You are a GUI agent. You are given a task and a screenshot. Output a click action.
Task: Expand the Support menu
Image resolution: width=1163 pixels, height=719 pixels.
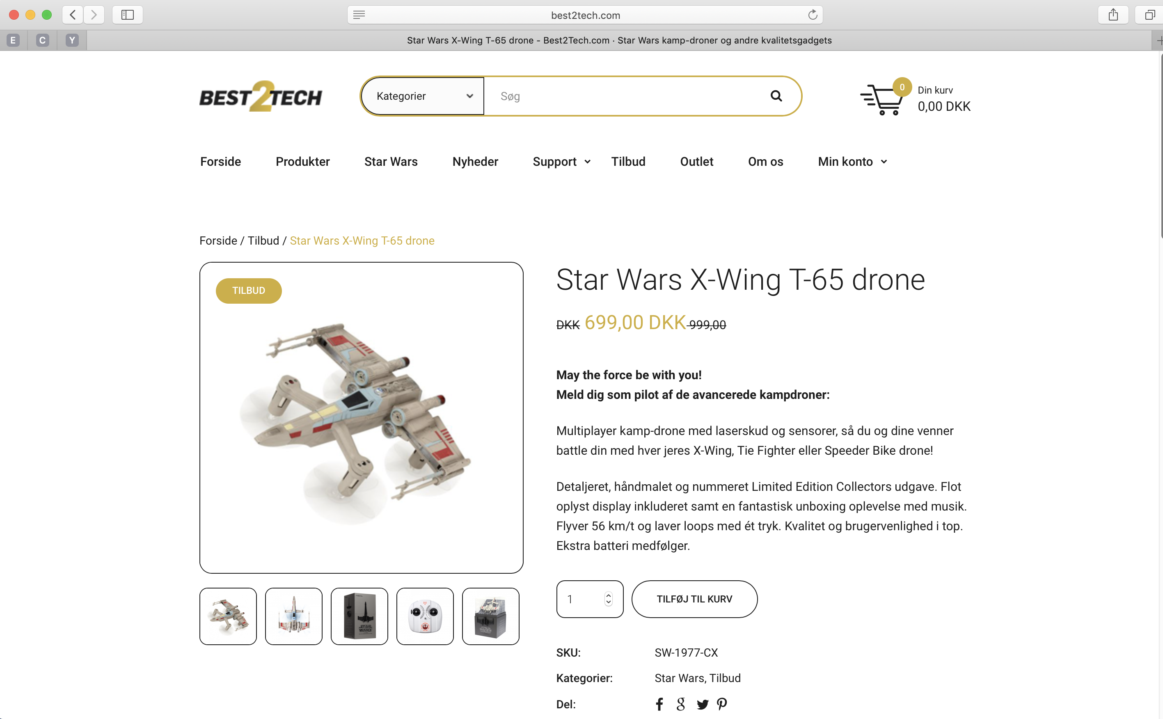point(561,162)
